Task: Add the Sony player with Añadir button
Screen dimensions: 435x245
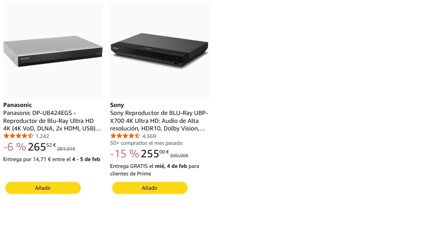Action: (150, 188)
